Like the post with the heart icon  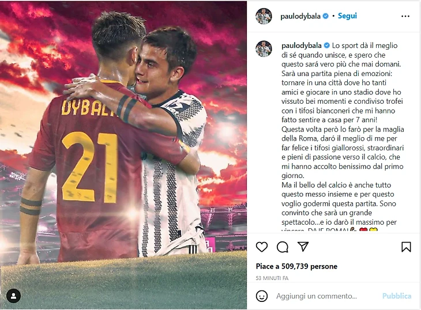(262, 247)
